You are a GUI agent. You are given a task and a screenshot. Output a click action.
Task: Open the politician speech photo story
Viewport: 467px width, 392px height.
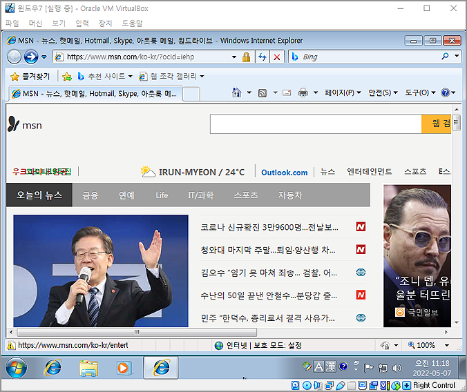[101, 271]
